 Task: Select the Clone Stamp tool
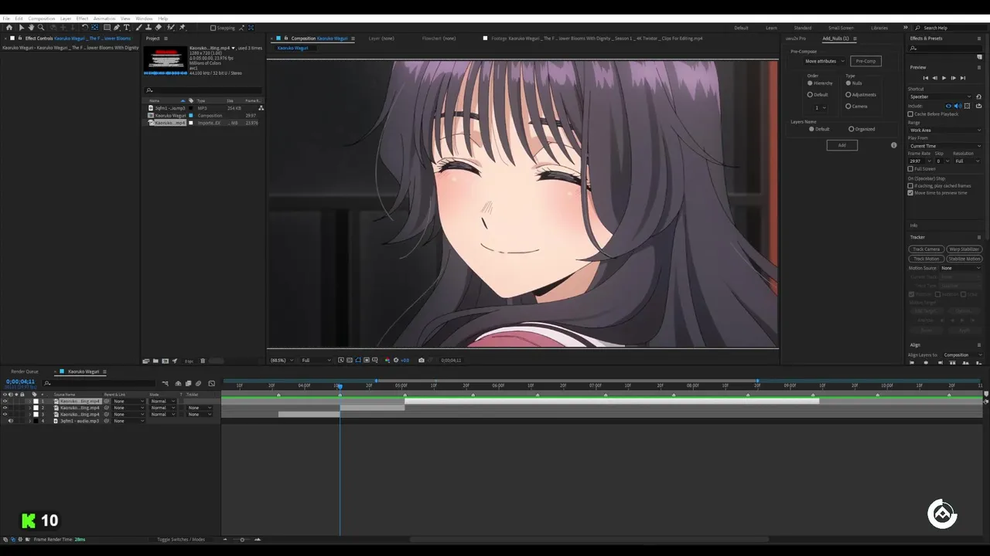click(x=148, y=27)
